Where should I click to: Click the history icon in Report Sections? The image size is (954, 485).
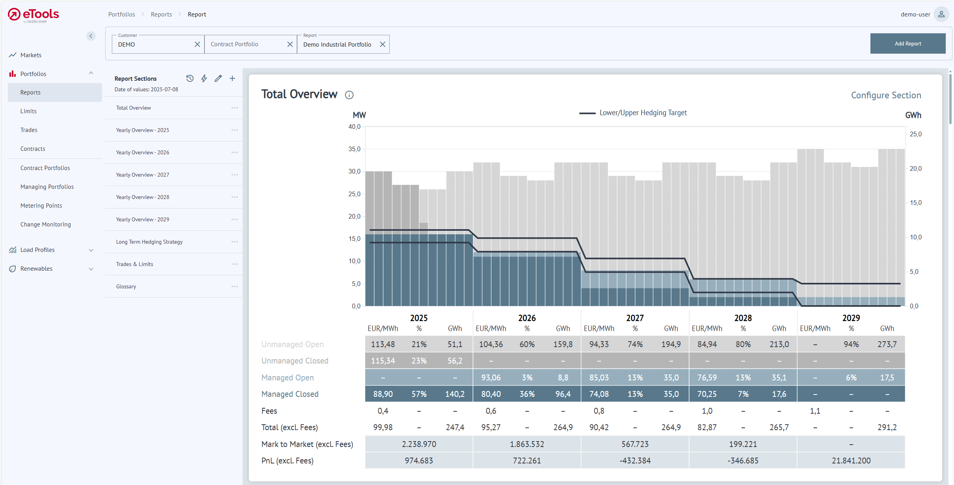point(190,78)
